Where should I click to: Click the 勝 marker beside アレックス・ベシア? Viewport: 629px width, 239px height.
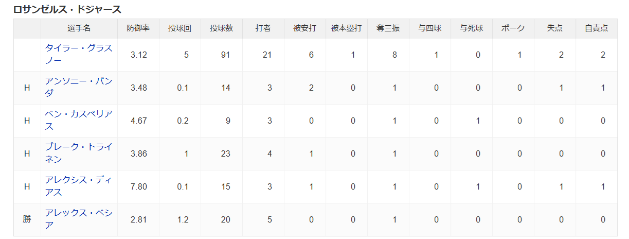[27, 219]
